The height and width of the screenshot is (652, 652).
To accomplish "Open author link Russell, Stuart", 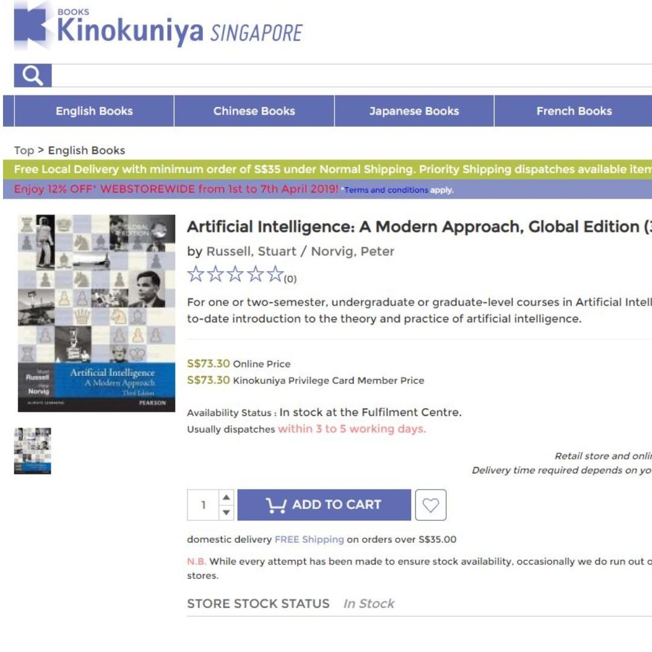I will point(251,252).
